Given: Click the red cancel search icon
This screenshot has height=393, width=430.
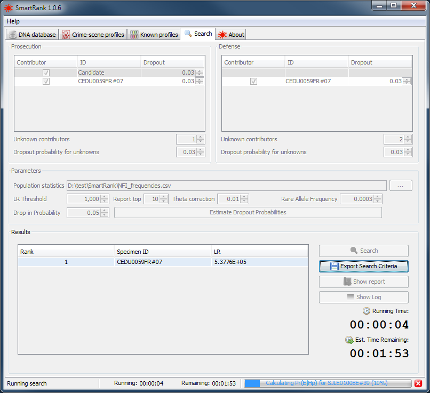Looking at the screenshot, I should 418,383.
